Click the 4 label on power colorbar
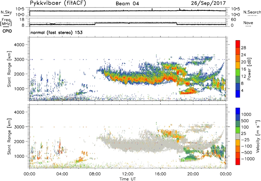Viewport: 261px width, 181px height. (x=242, y=91)
